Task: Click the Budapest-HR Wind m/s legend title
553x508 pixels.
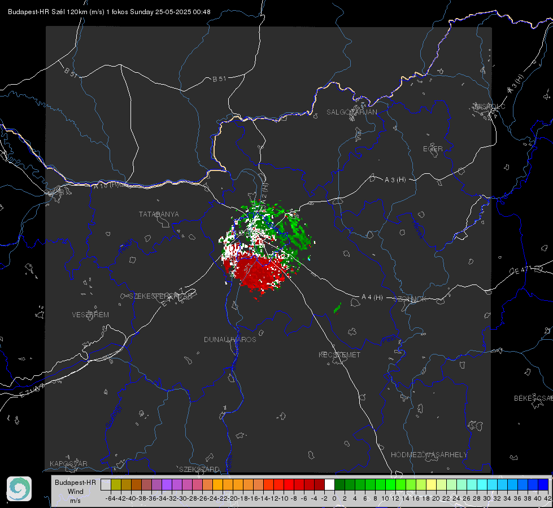Action: tap(76, 492)
